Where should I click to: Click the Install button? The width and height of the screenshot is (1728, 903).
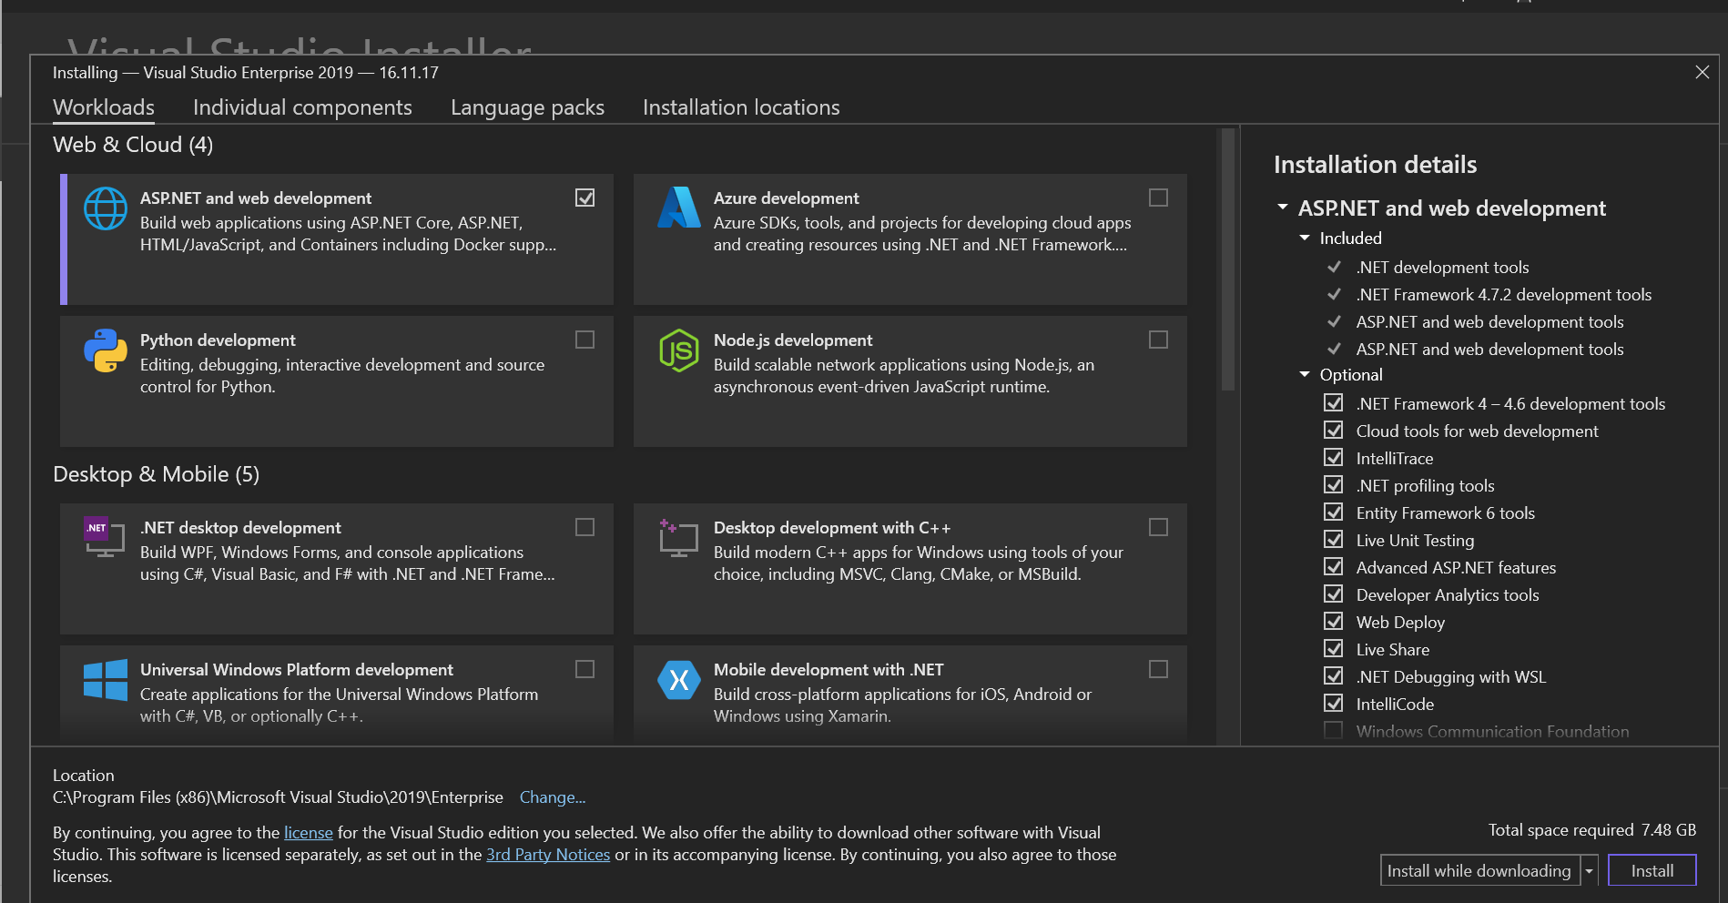coord(1651,870)
